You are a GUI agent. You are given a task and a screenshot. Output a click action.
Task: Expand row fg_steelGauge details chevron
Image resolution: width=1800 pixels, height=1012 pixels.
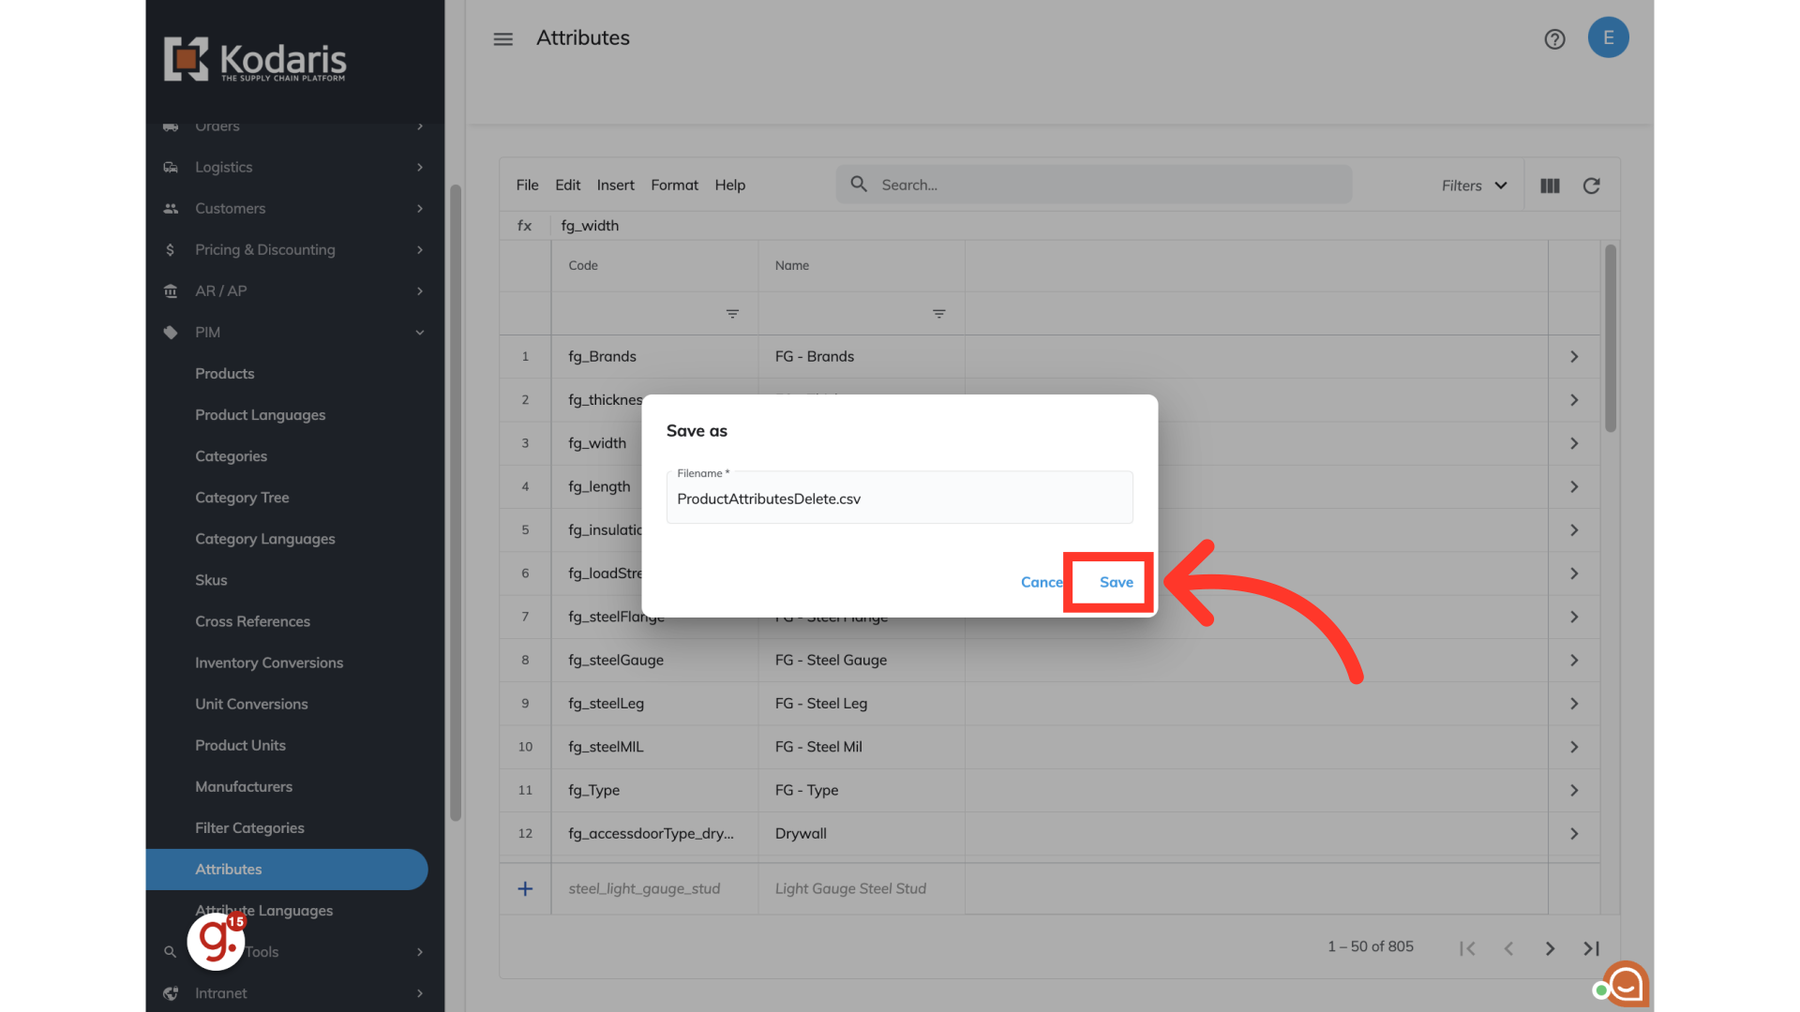(1574, 661)
